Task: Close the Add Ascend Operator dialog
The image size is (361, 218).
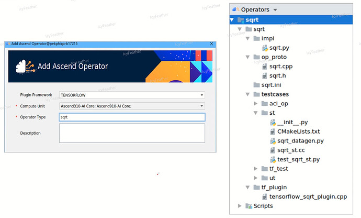Action: click(211, 43)
